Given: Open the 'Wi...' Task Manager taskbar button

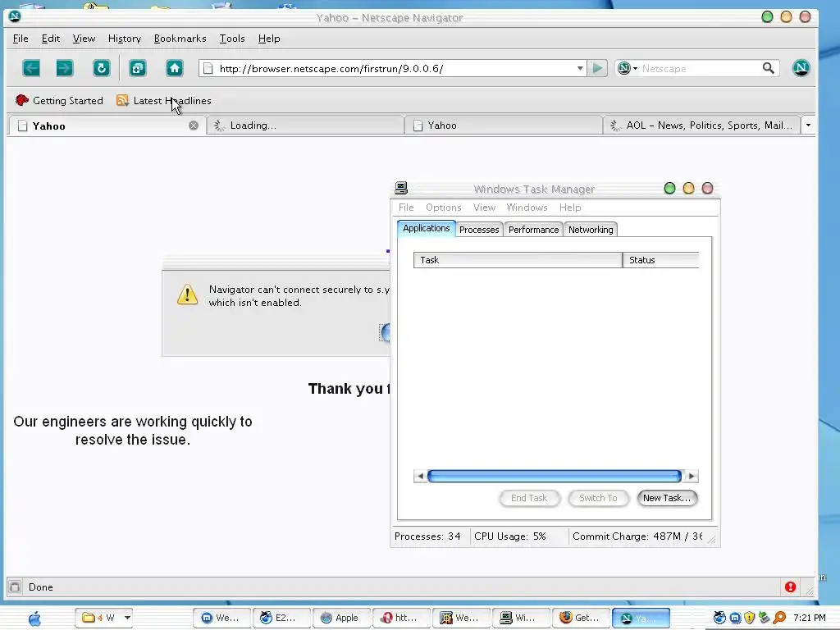Looking at the screenshot, I should click(x=521, y=618).
